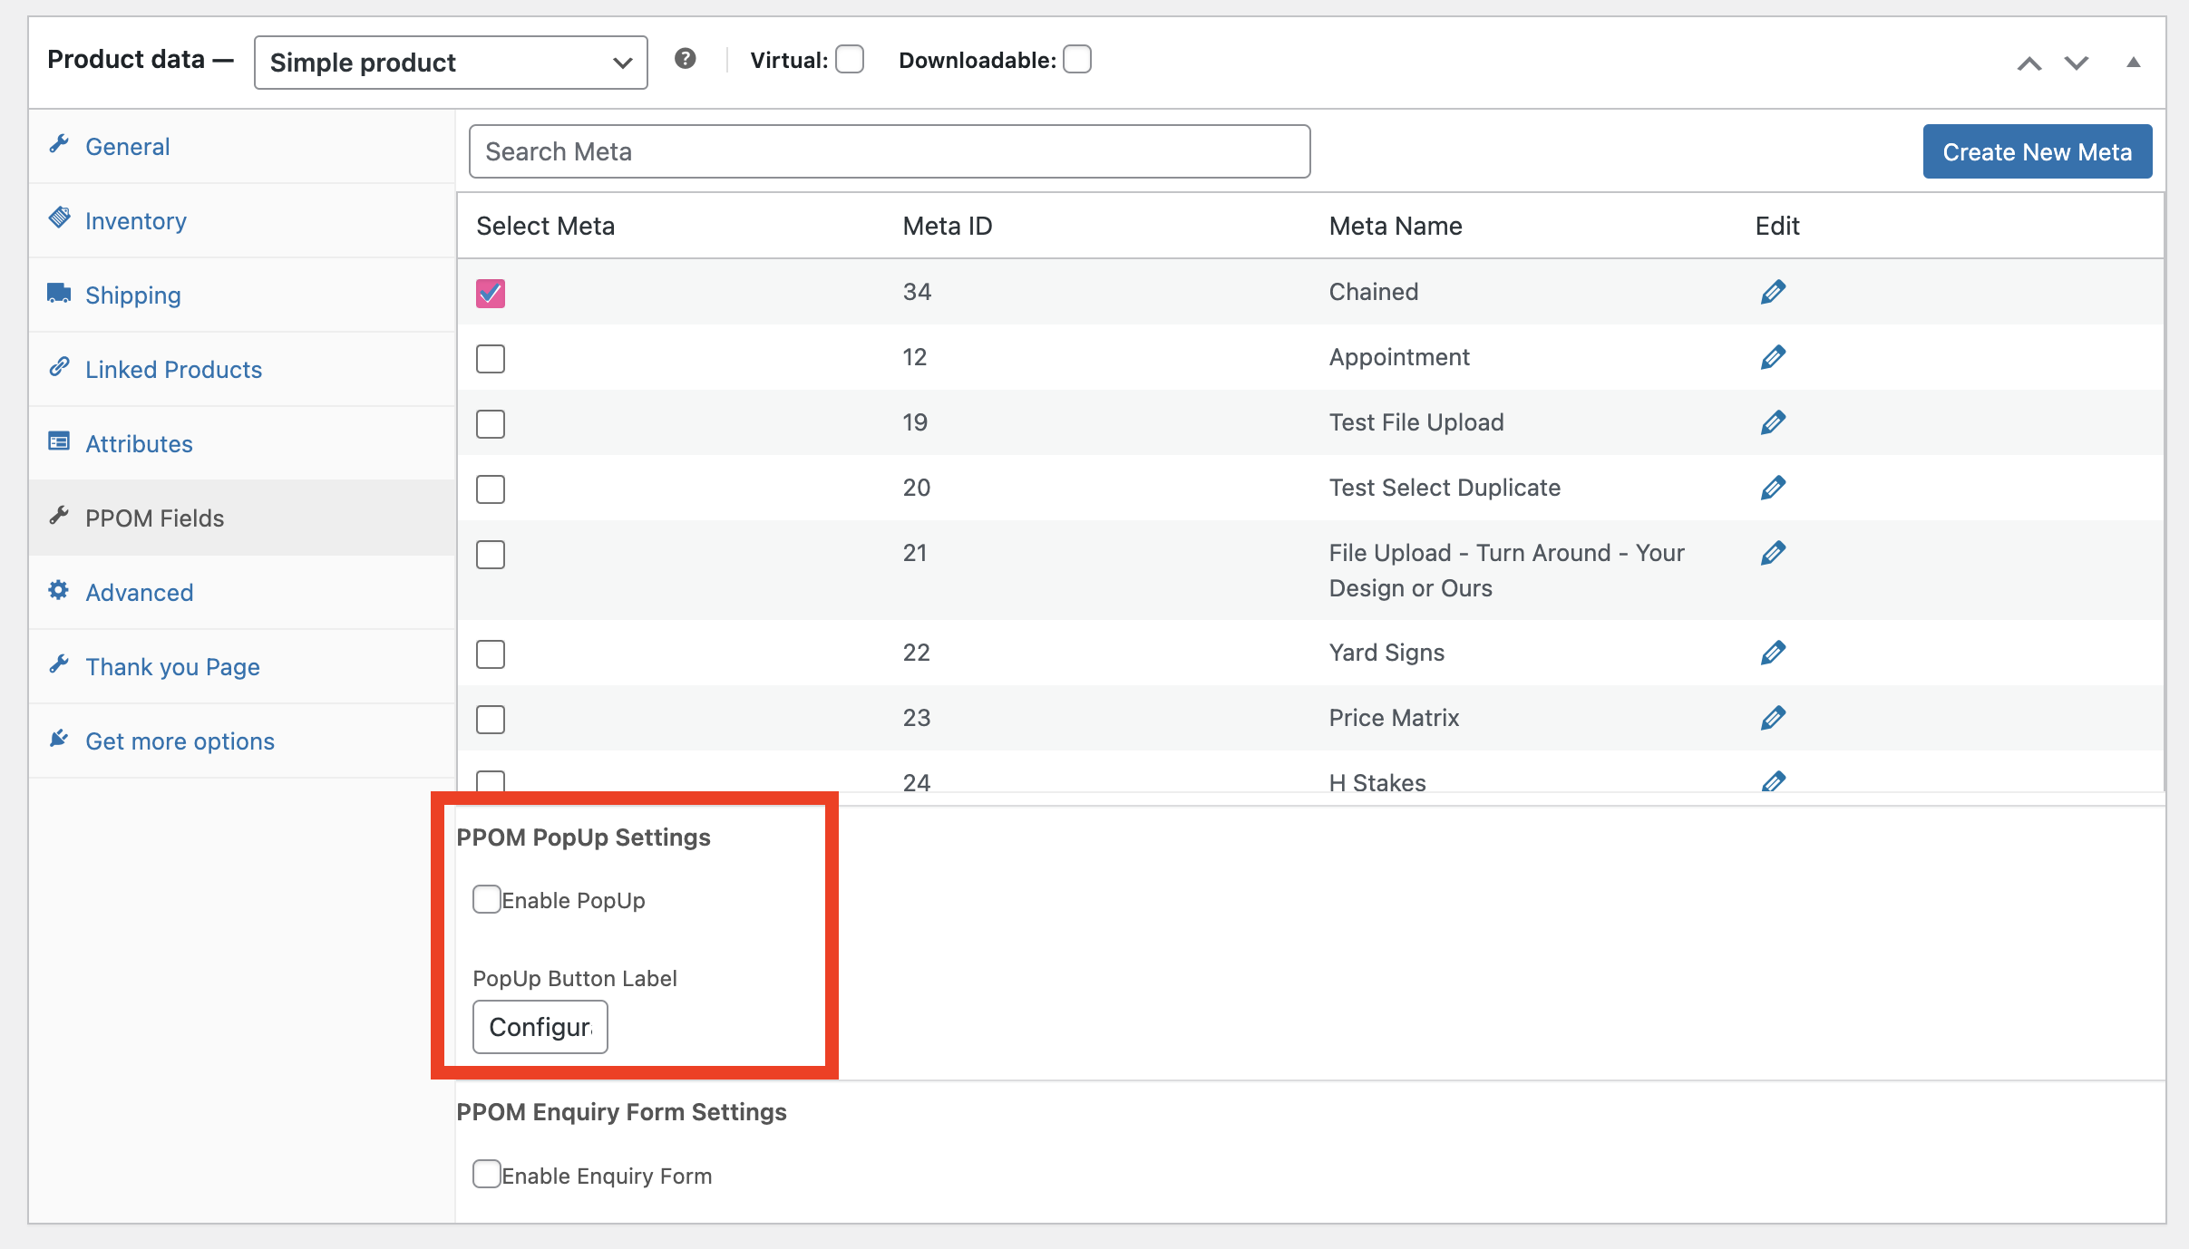Collapse the Product data panel
This screenshot has height=1249, width=2189.
point(2133,62)
